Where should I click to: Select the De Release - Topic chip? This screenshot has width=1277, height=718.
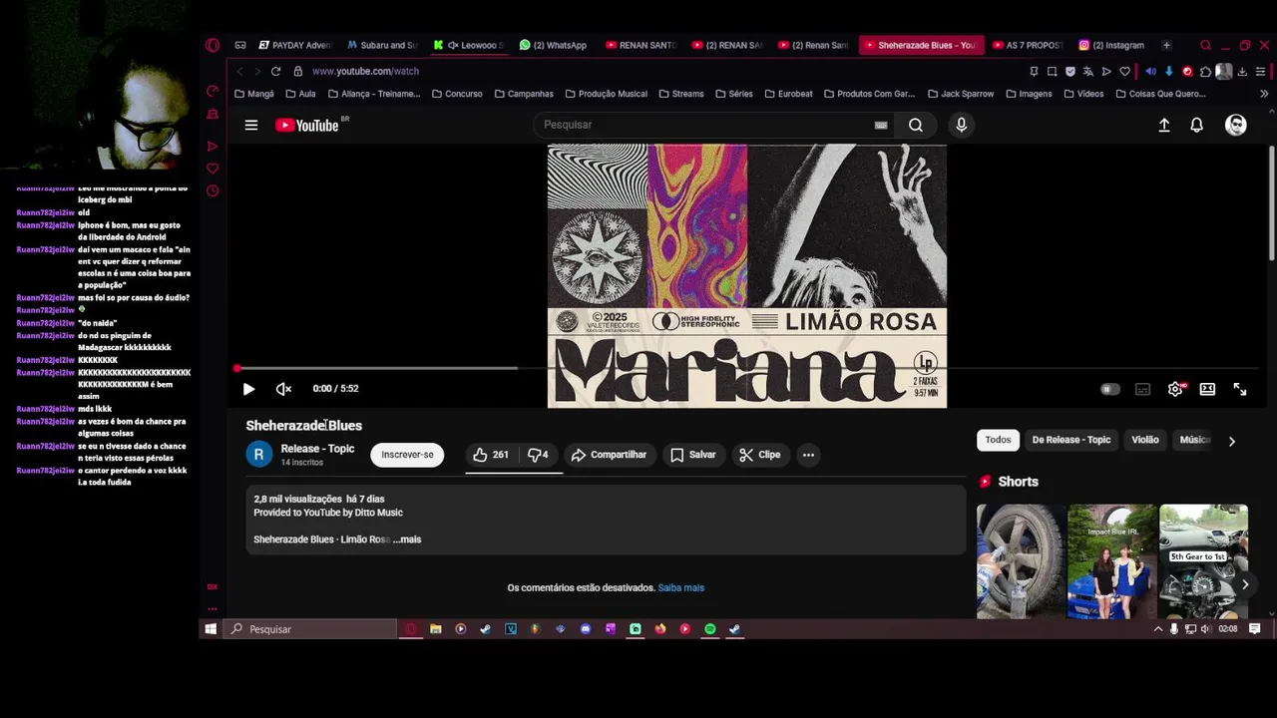pyautogui.click(x=1070, y=440)
